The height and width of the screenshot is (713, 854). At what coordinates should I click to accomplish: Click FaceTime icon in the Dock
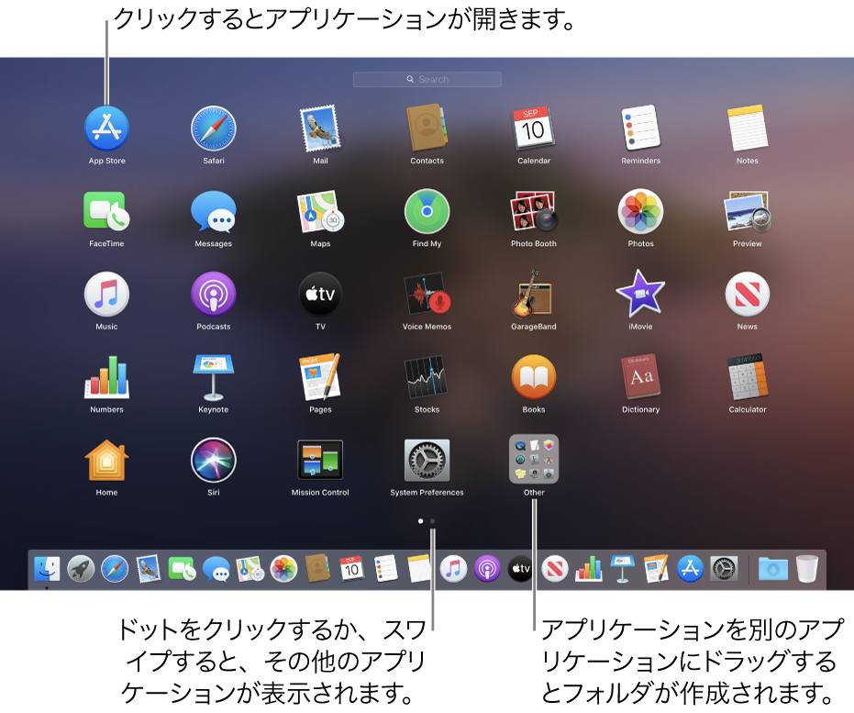click(x=183, y=569)
